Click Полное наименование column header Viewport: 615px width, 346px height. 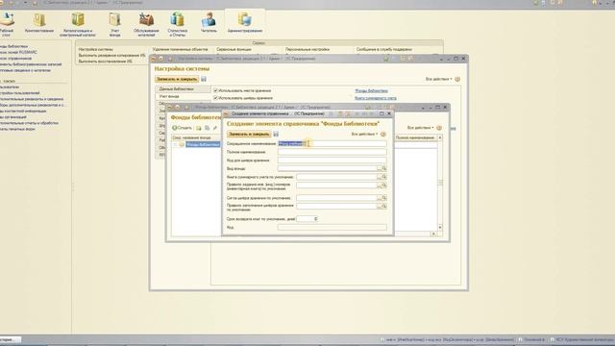pyautogui.click(x=415, y=137)
